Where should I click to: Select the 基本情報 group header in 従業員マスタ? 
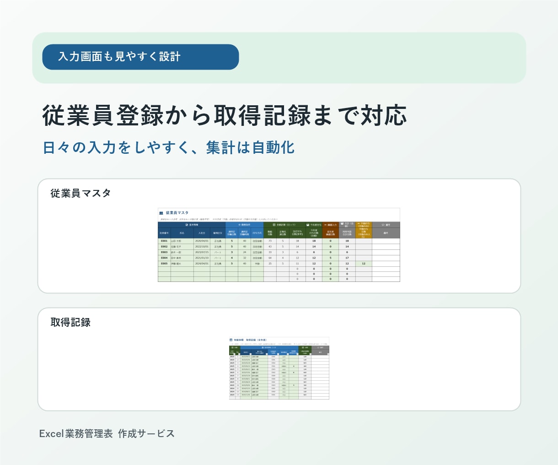tap(192, 225)
